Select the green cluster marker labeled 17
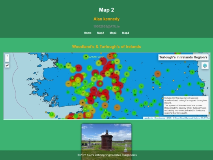This screenshot has height=160, width=213. click(123, 81)
